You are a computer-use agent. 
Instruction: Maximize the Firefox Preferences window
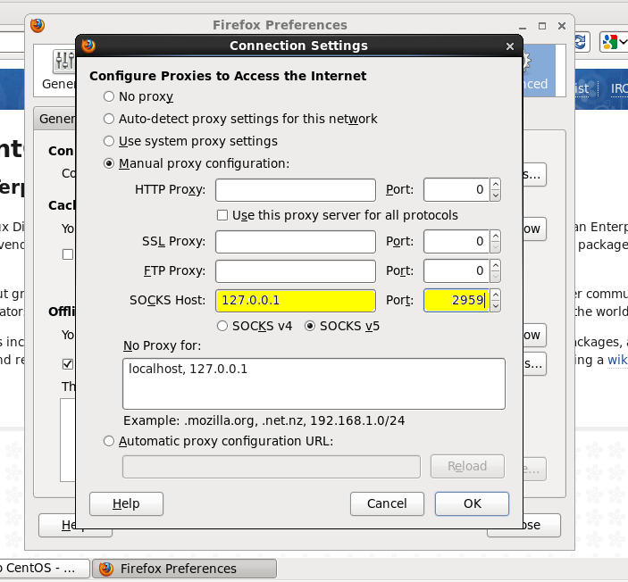pyautogui.click(x=542, y=26)
